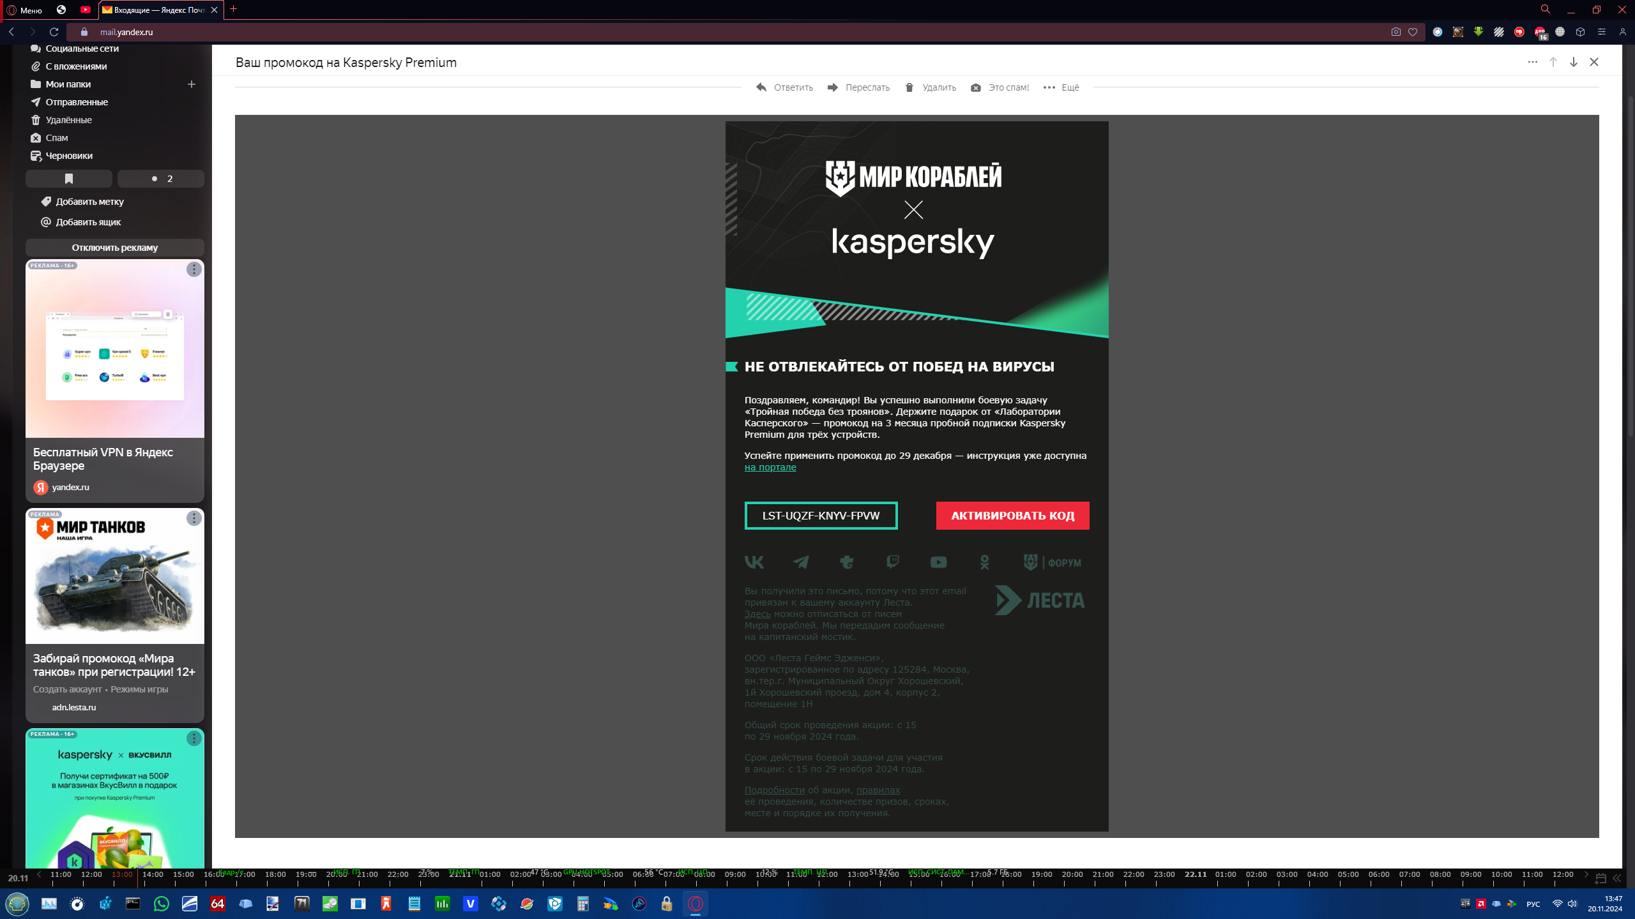
Task: Open the YouTube icon in email footer
Action: click(x=938, y=562)
